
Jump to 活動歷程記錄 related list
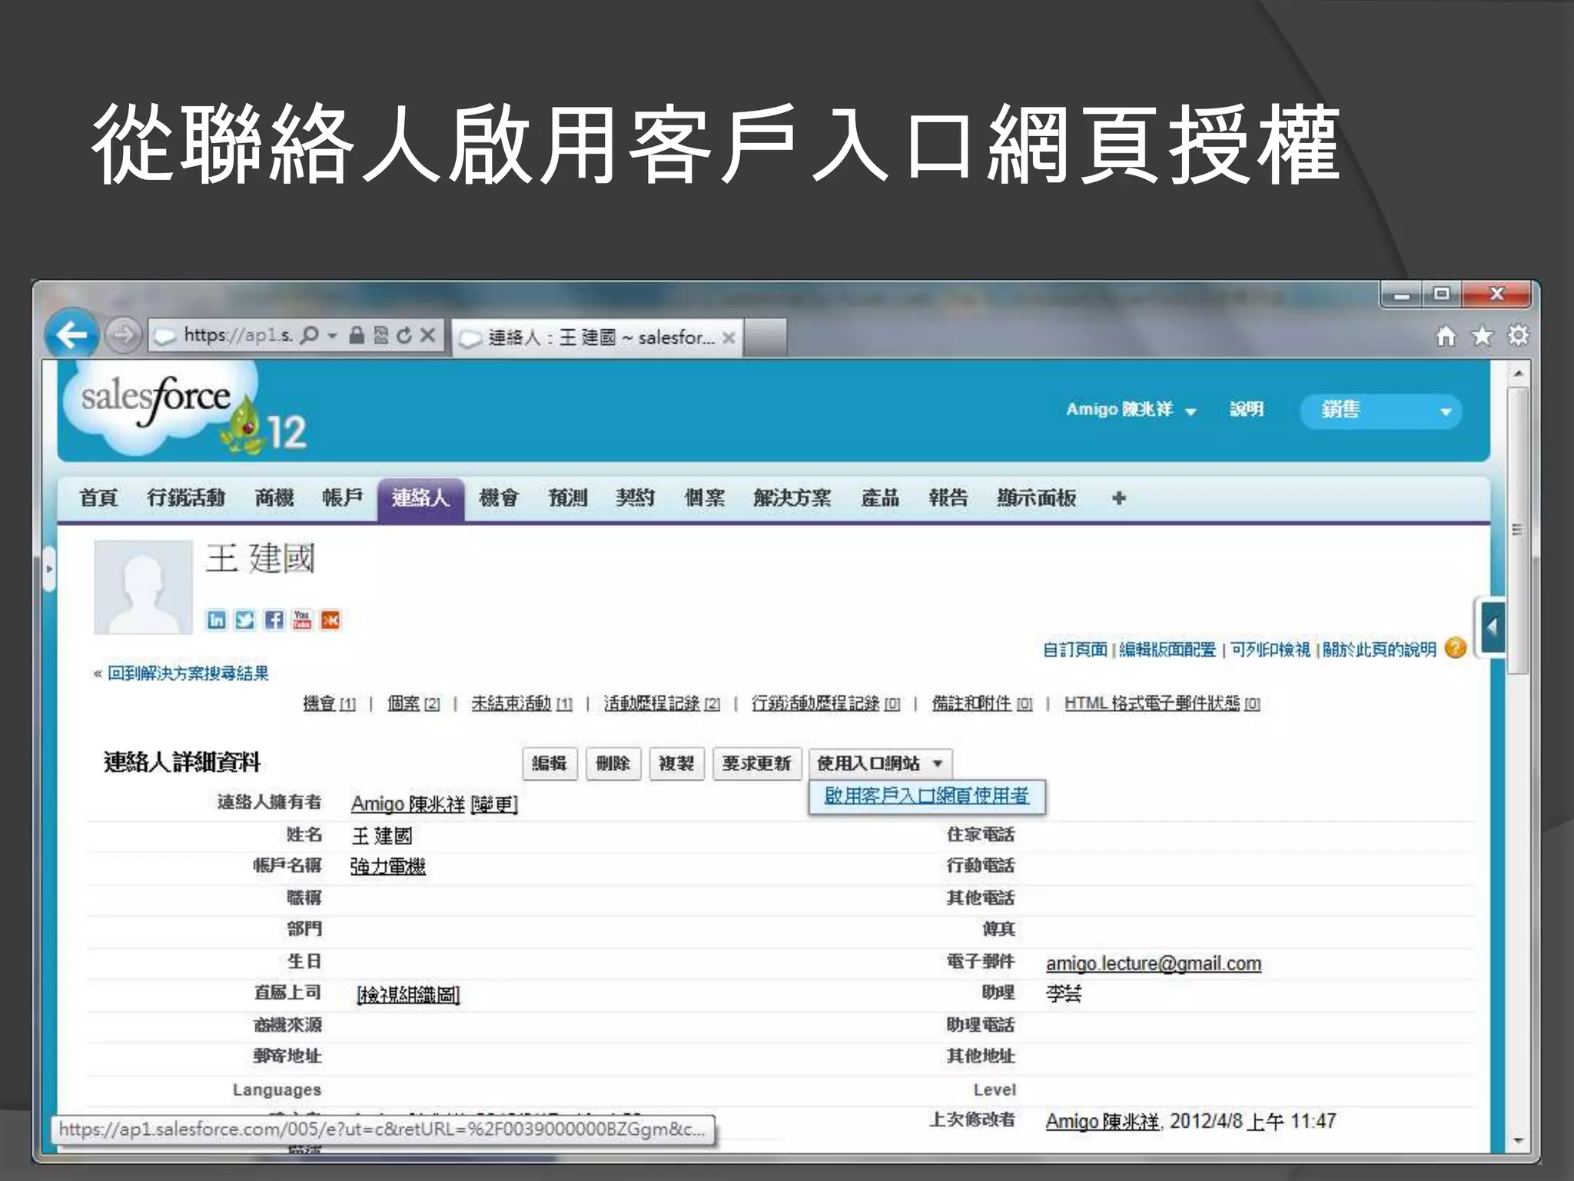(x=662, y=703)
